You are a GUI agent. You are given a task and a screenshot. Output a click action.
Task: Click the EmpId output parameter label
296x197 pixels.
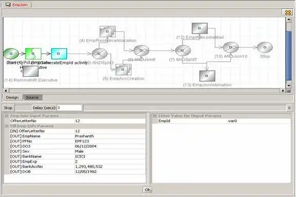pyautogui.click(x=164, y=121)
